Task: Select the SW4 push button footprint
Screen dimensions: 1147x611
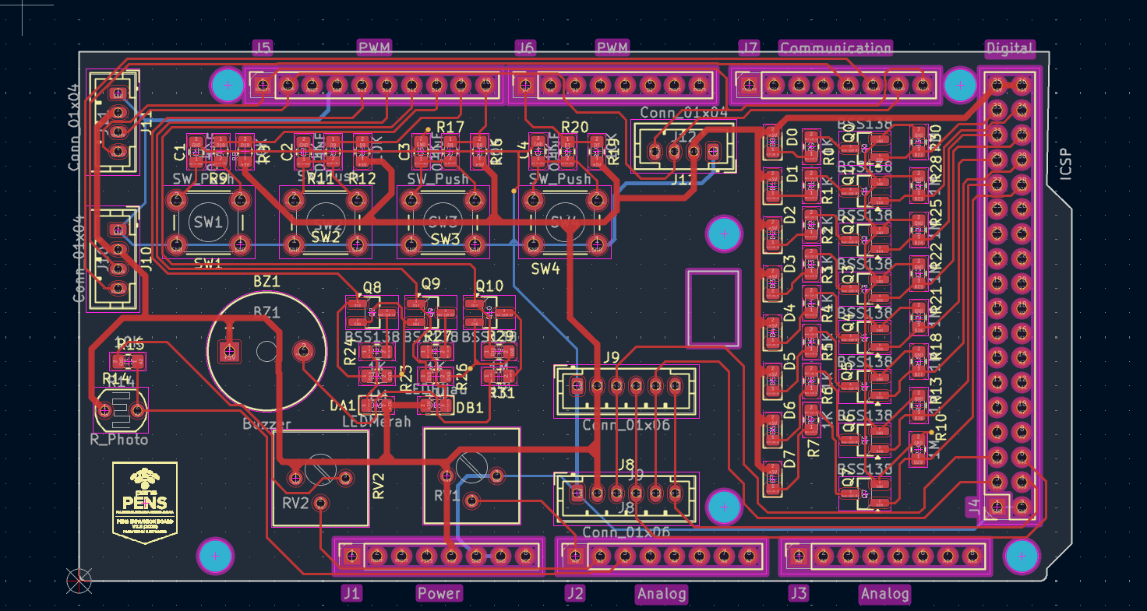Action: [x=565, y=223]
